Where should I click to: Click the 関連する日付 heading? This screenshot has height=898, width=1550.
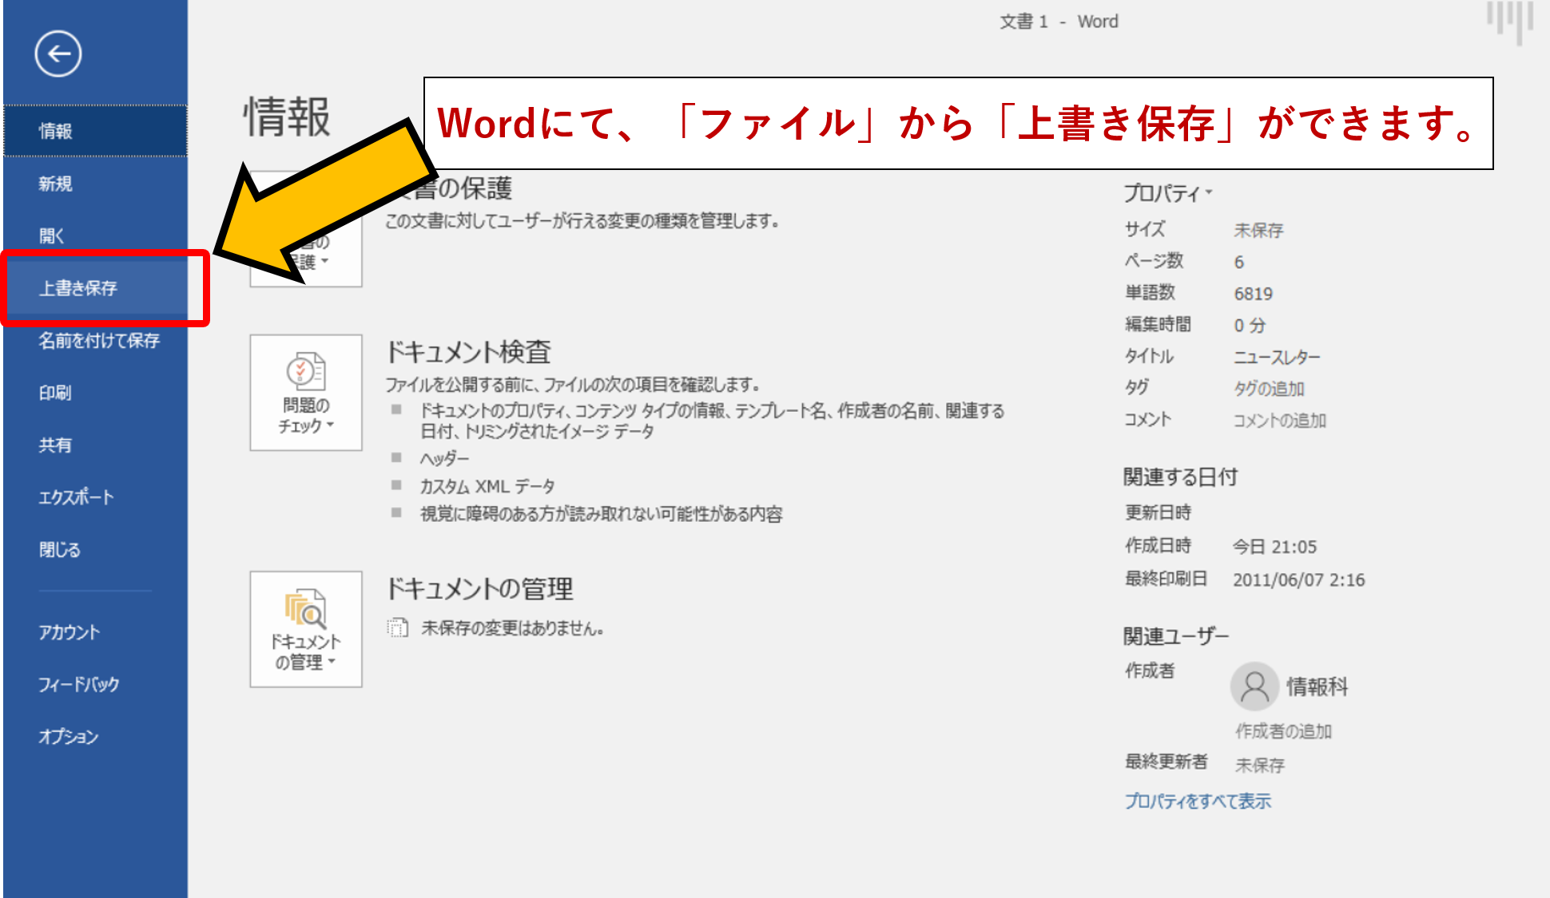[x=1180, y=477]
